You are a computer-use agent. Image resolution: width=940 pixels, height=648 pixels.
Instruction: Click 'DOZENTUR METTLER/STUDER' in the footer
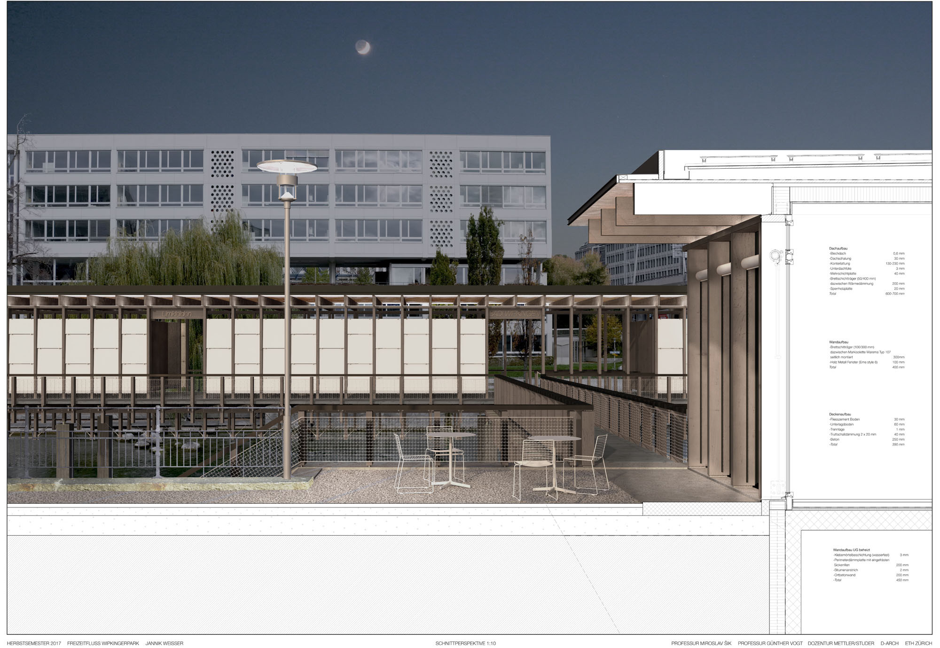click(x=841, y=643)
